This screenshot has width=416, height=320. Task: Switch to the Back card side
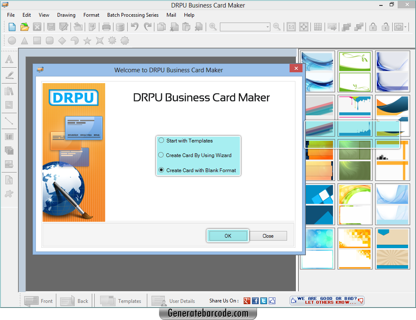(x=74, y=301)
